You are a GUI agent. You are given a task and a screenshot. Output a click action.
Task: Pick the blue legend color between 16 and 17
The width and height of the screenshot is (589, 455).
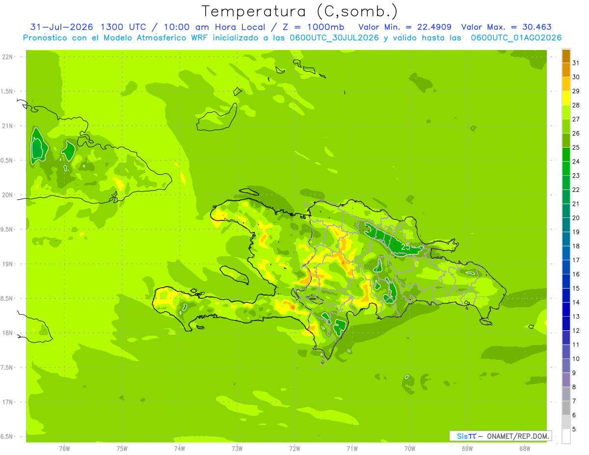point(566,267)
